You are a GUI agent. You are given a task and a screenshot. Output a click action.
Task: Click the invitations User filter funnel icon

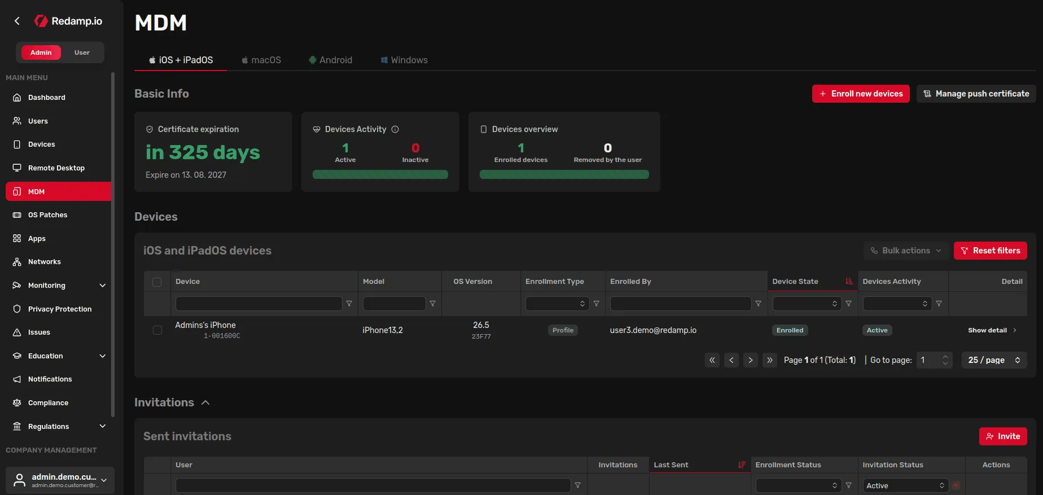coord(578,485)
